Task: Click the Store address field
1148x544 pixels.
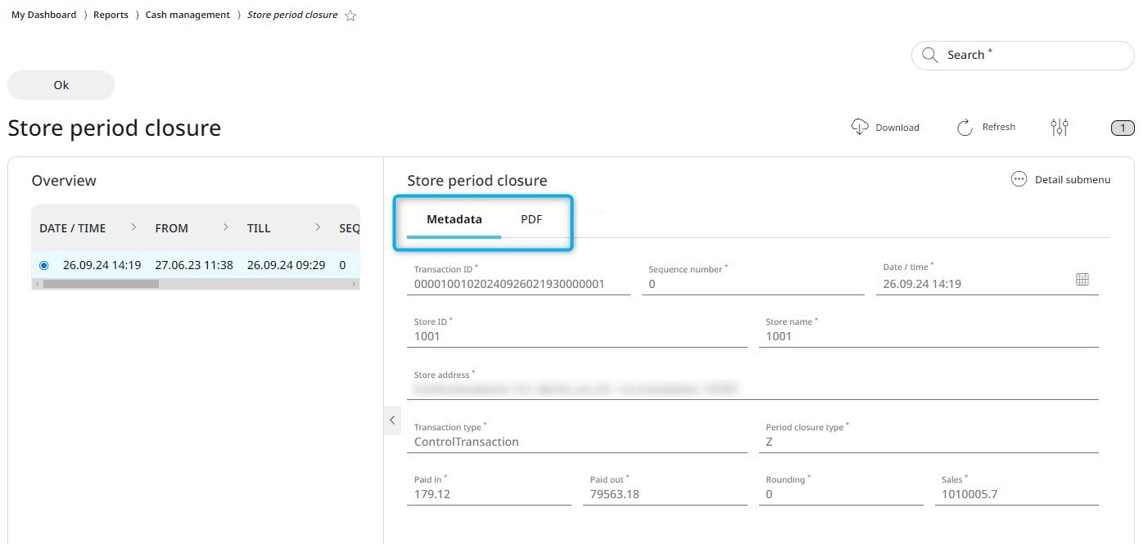Action: tap(753, 383)
